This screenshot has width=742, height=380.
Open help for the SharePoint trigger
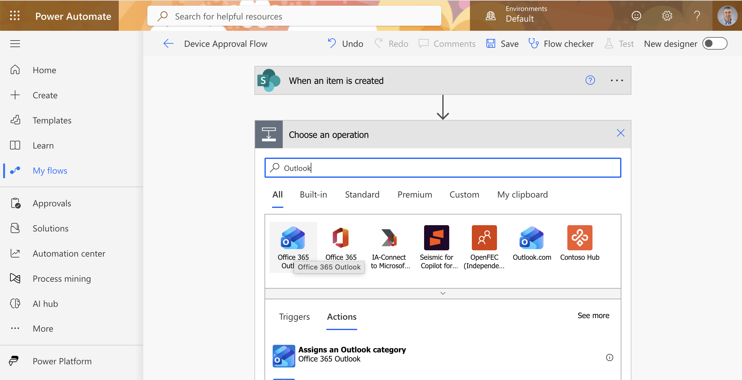(590, 80)
